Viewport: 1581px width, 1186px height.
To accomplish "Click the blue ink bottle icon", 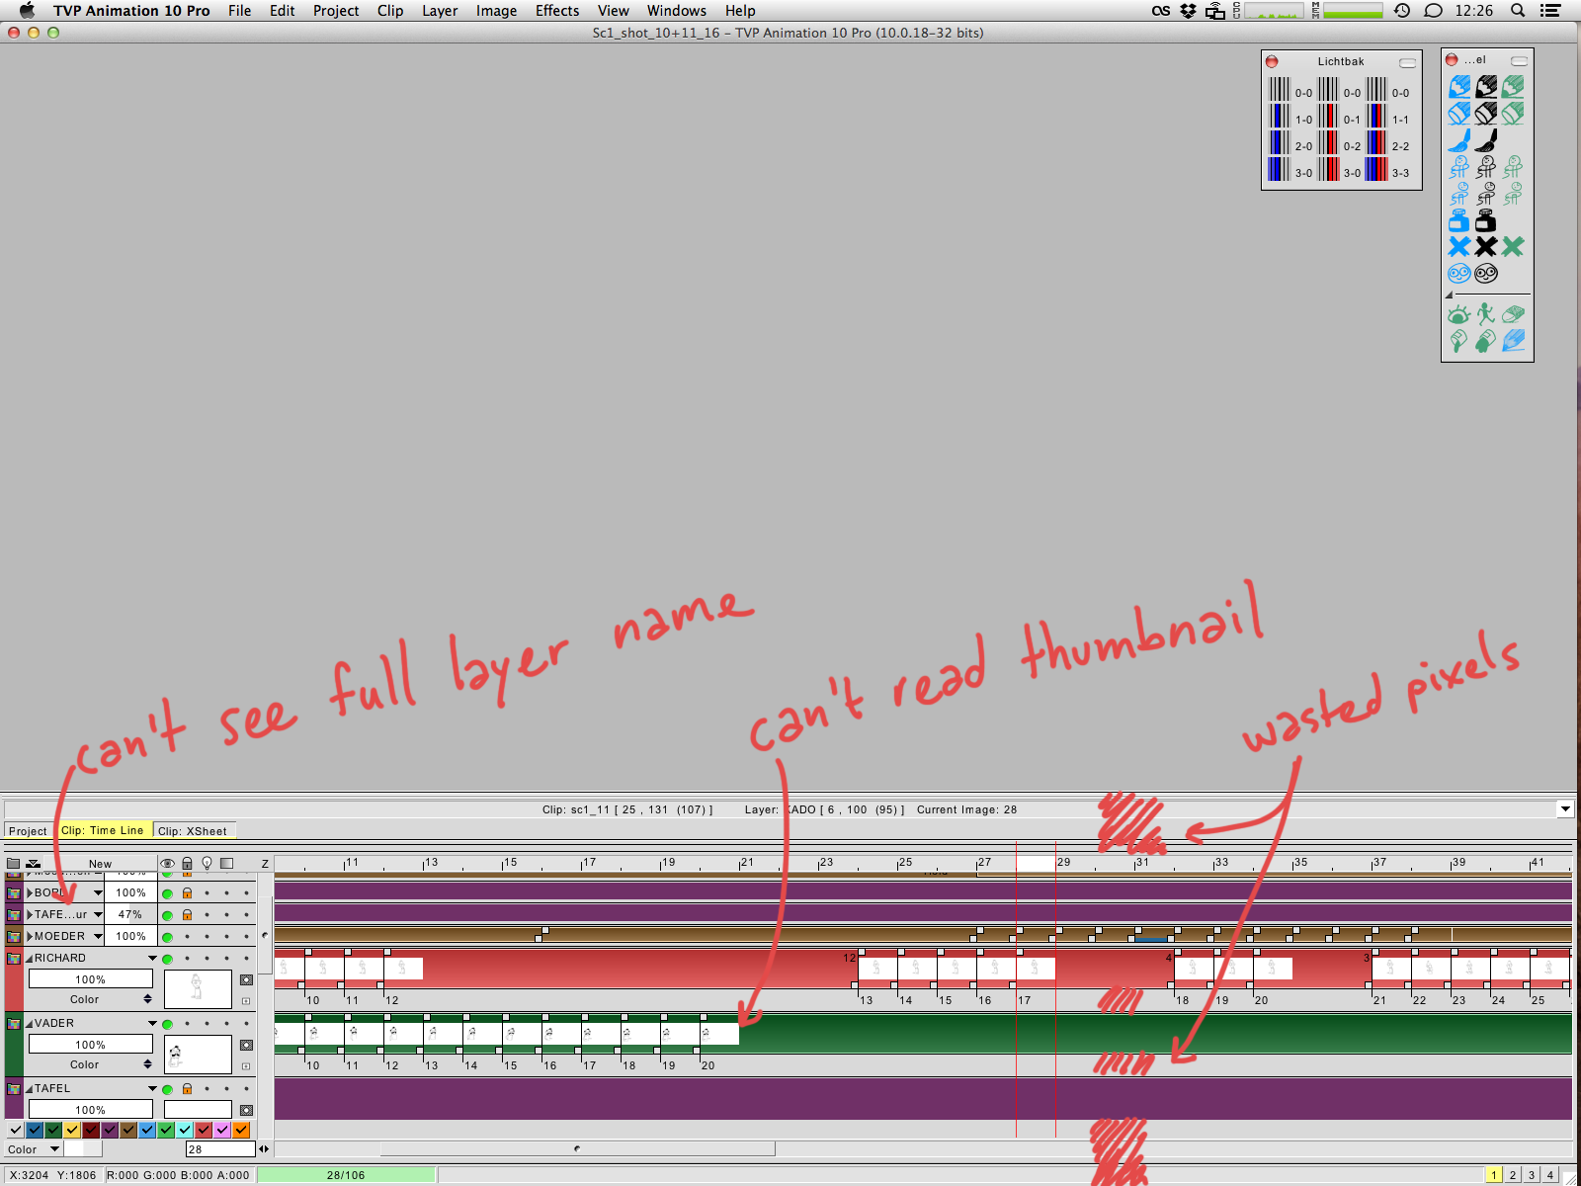I will (x=1459, y=220).
